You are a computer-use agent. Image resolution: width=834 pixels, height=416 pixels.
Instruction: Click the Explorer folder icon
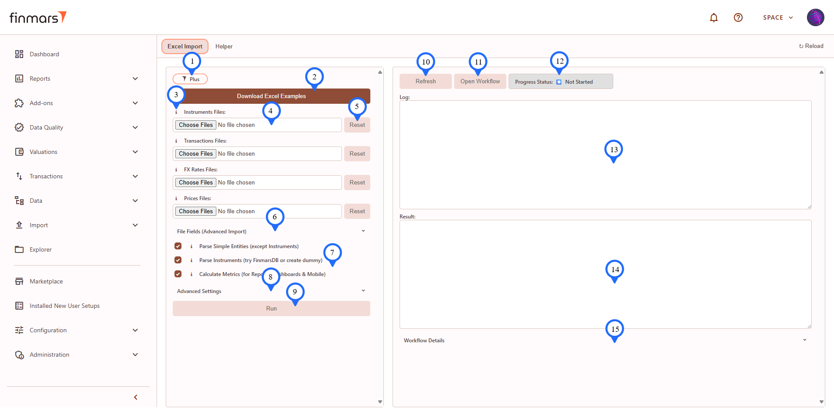(19, 249)
